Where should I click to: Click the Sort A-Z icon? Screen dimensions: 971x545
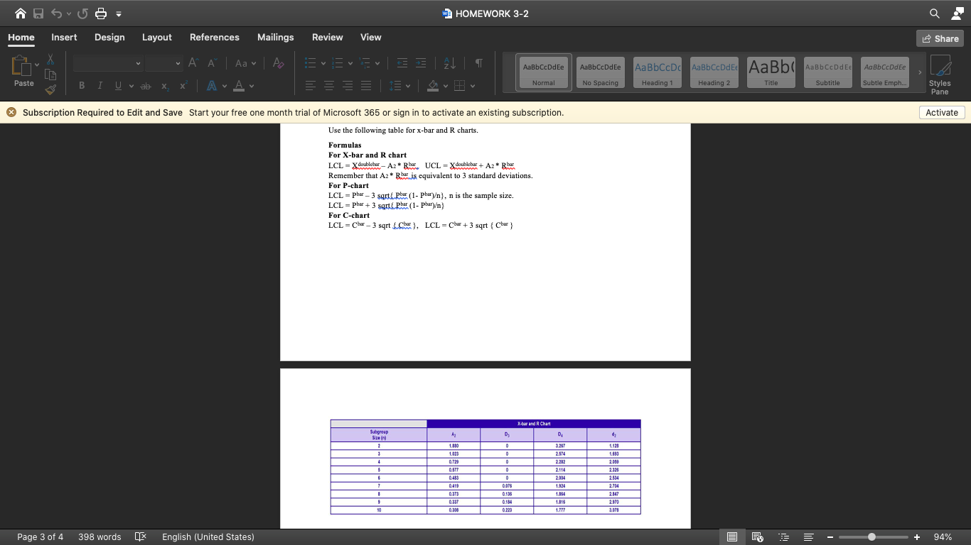(x=449, y=64)
